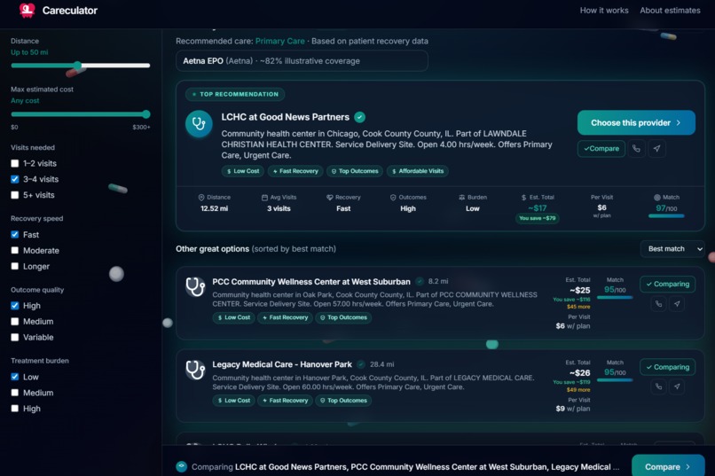Check the 1–2 visits checkbox
This screenshot has height=476, width=715.
15,163
